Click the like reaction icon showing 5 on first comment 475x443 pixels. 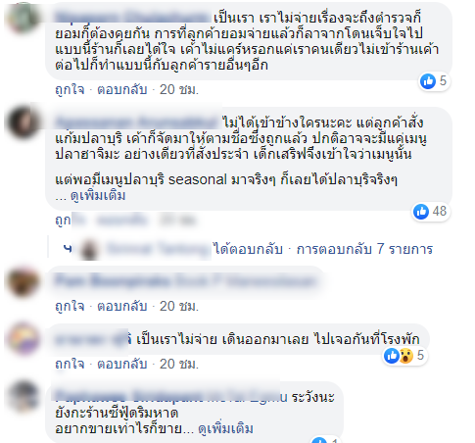click(x=428, y=80)
